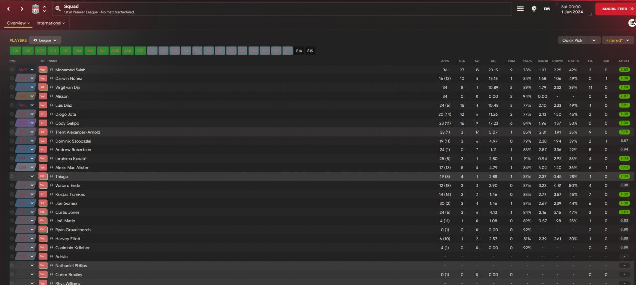Click Mohamed Salah's Vac info badge
636x285 pixels.
[43, 70]
